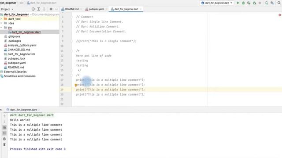Print the run console output
Viewport: 282px width, 158px height.
click(x=4, y=139)
